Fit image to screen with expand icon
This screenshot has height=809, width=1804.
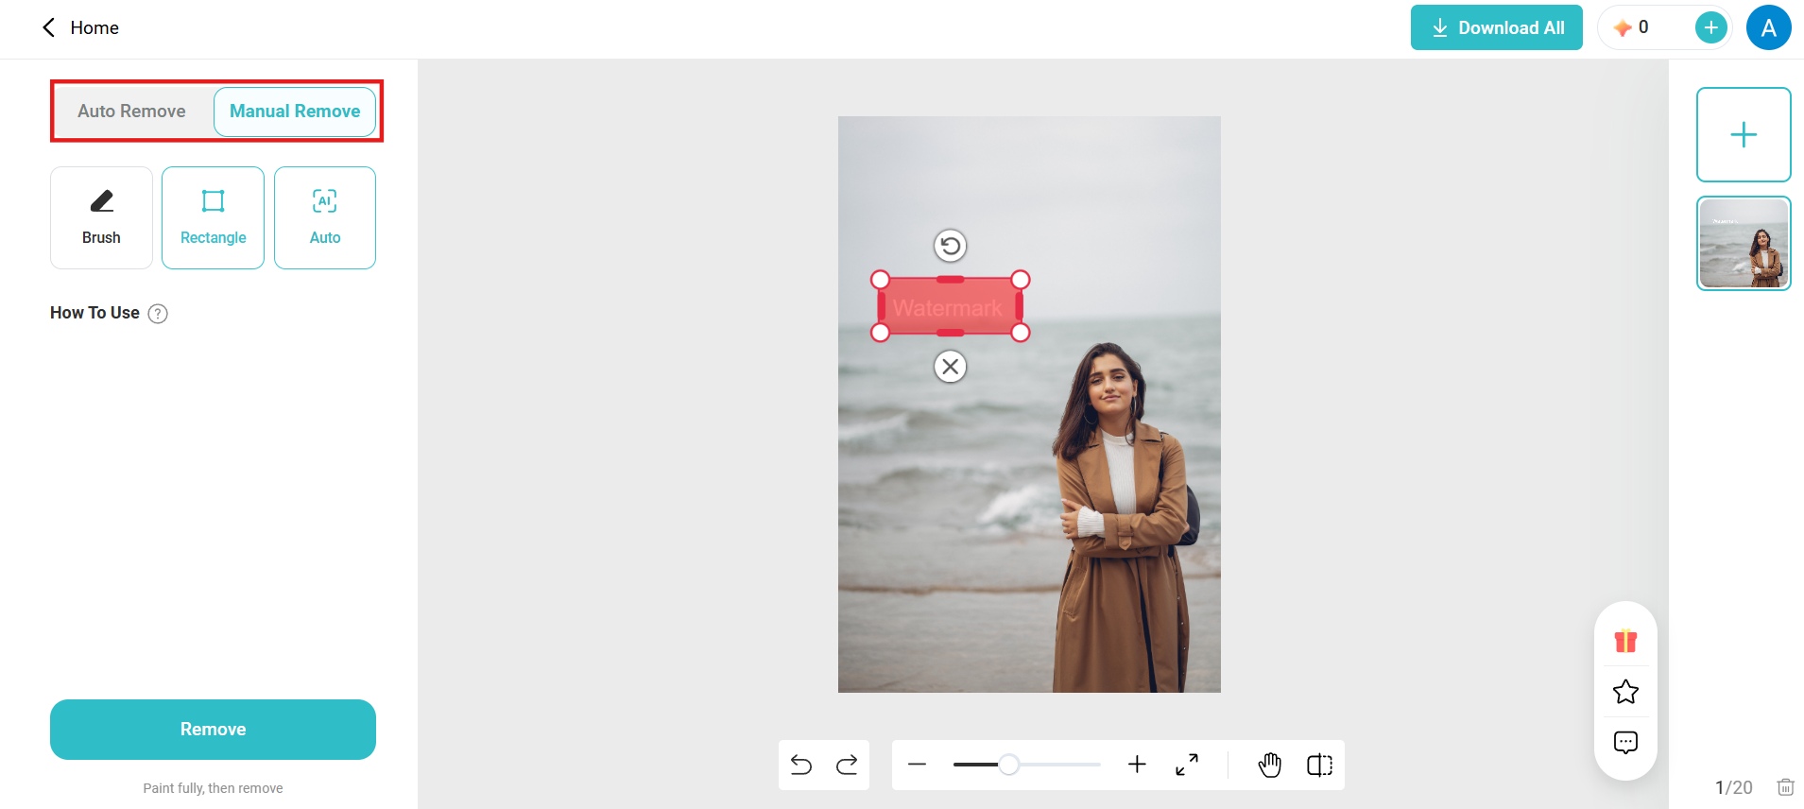coord(1187,765)
